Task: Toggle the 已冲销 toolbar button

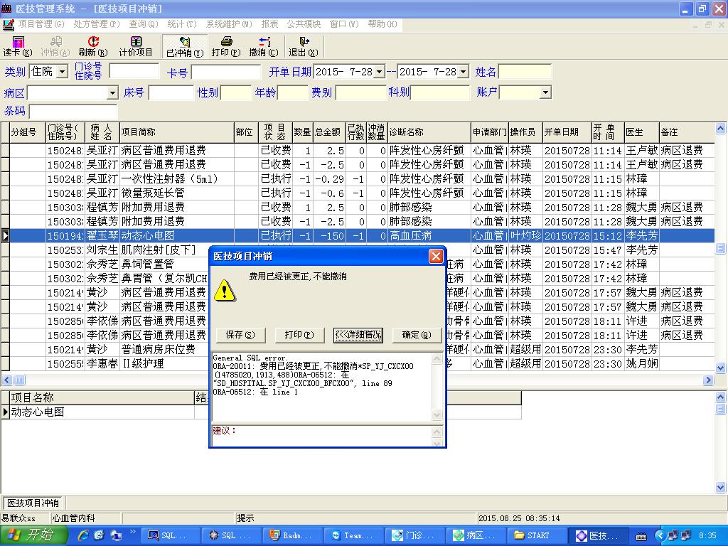Action: tap(185, 46)
